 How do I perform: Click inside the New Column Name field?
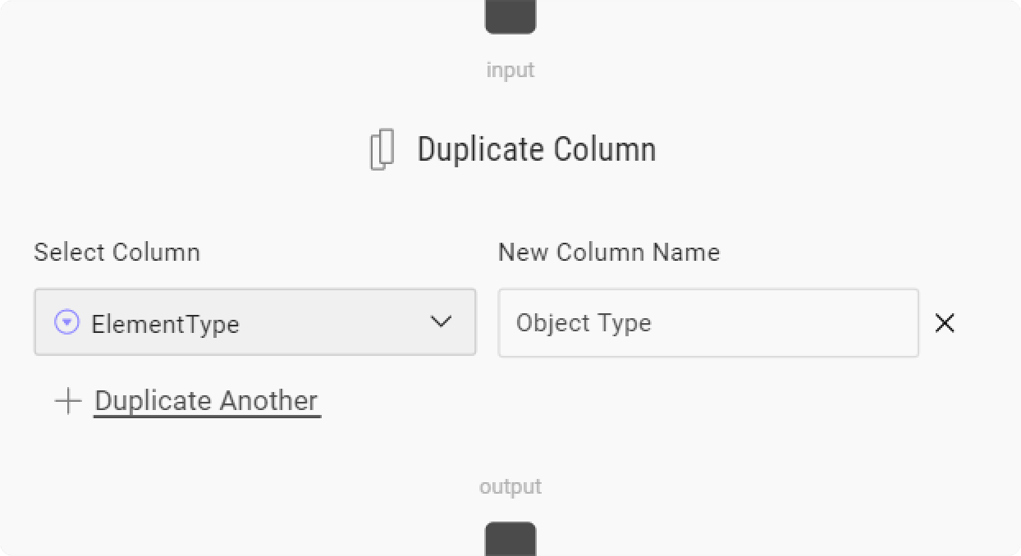707,323
